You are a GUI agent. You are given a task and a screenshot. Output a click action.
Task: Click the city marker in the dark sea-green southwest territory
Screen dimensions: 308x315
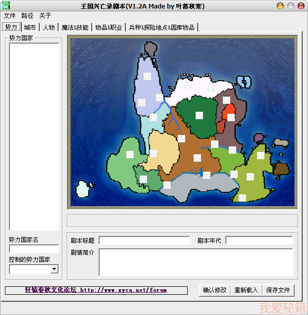pos(143,179)
